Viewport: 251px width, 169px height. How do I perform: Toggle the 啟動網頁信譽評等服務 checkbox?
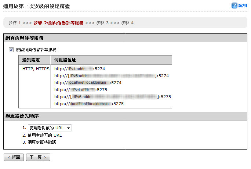pyautogui.click(x=11, y=50)
